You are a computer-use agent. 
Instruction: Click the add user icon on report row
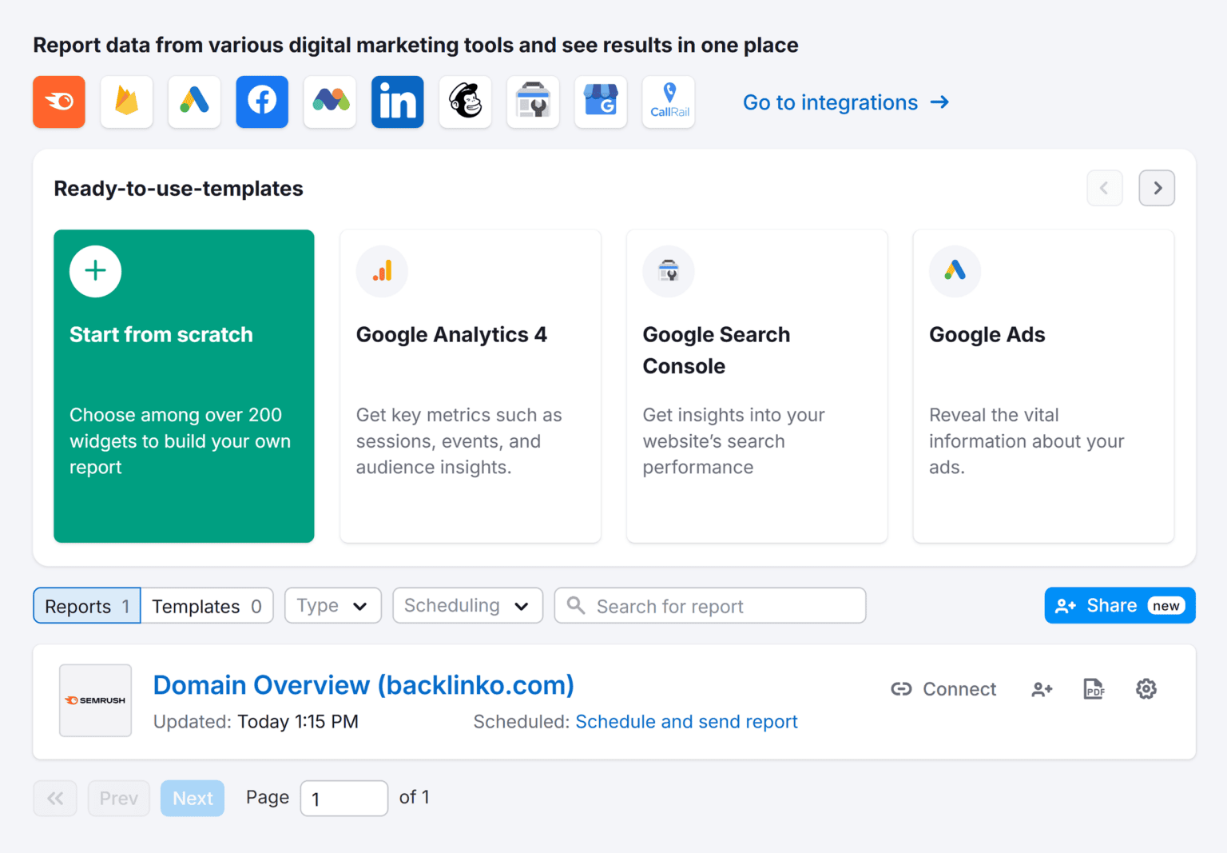point(1042,689)
